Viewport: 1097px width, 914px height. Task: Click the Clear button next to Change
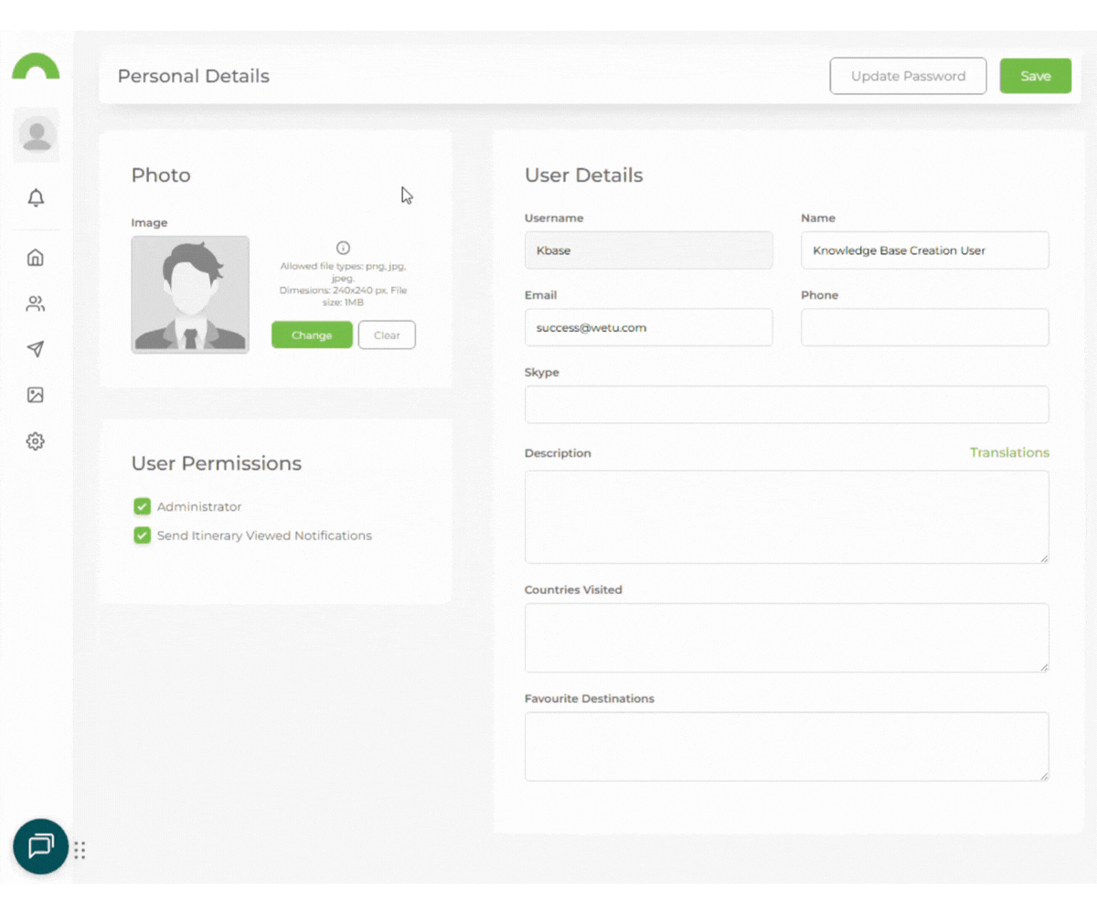pyautogui.click(x=387, y=335)
